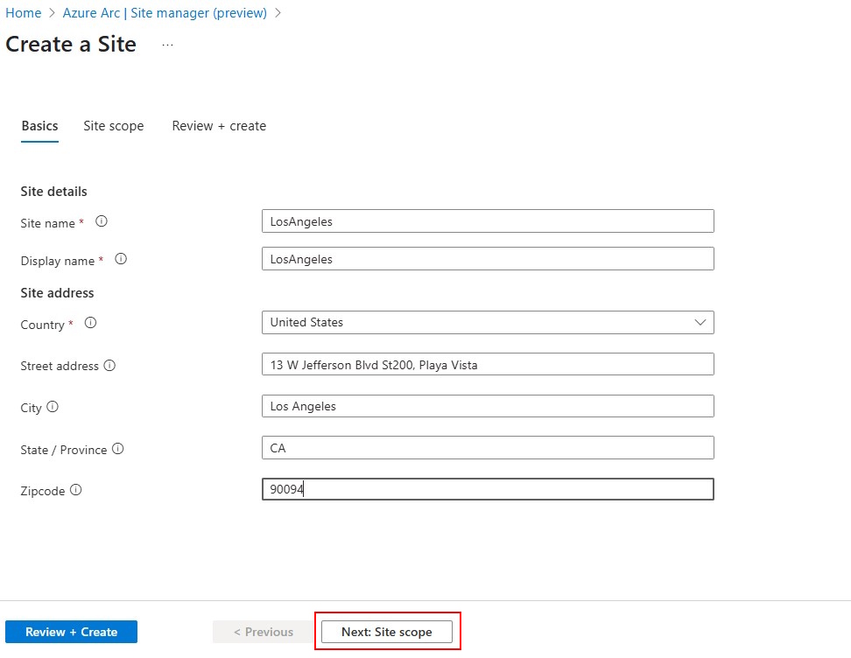This screenshot has width=851, height=658.
Task: Open the Zipcode info icon
Action: (76, 490)
